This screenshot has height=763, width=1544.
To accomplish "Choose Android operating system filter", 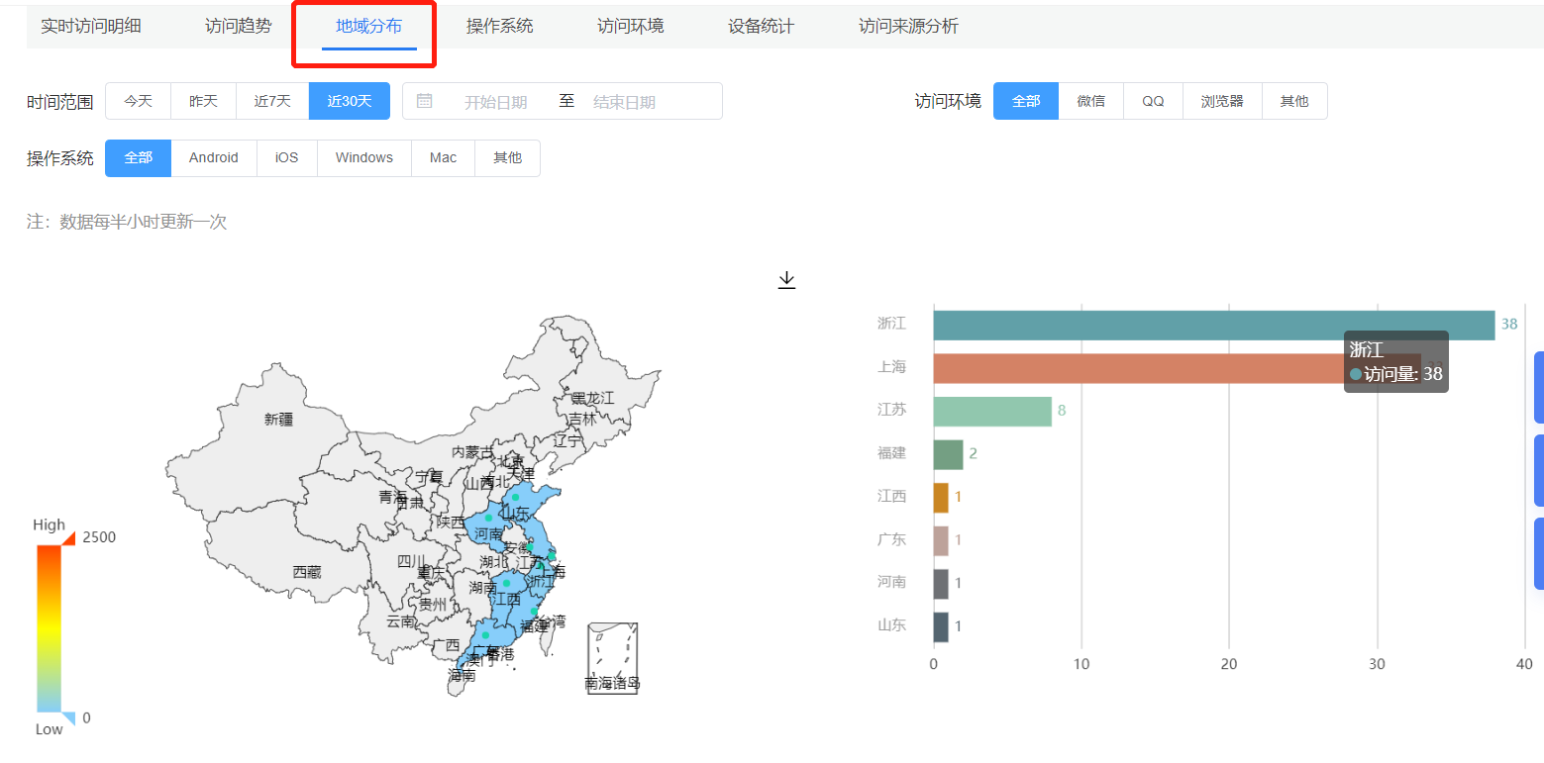I will [x=214, y=158].
